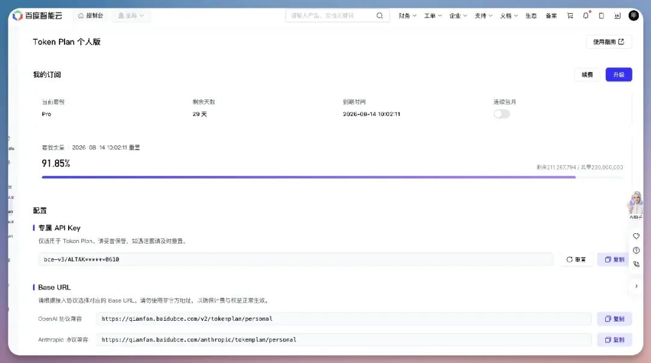
Task: Go to 生态 in top navigation
Action: [x=531, y=16]
